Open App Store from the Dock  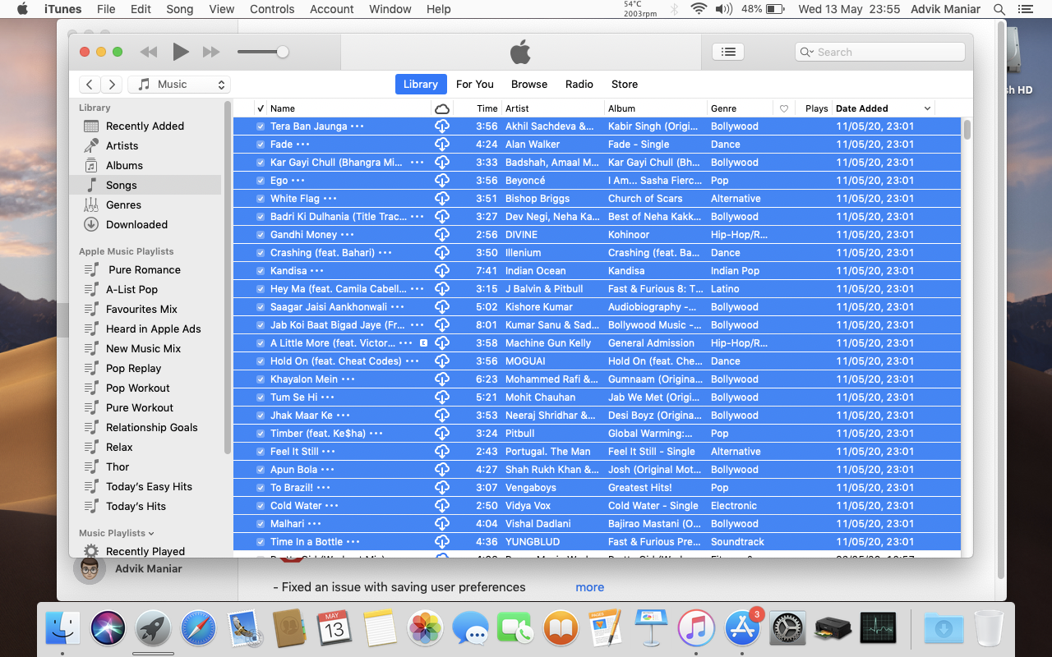(x=743, y=629)
